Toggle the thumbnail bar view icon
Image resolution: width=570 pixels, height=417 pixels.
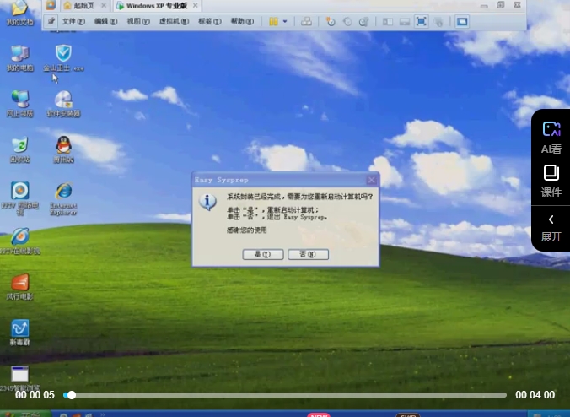405,21
